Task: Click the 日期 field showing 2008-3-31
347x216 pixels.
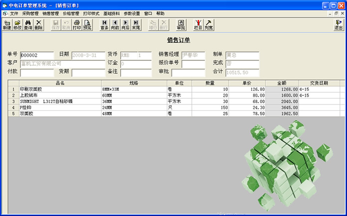Action: tap(88, 55)
